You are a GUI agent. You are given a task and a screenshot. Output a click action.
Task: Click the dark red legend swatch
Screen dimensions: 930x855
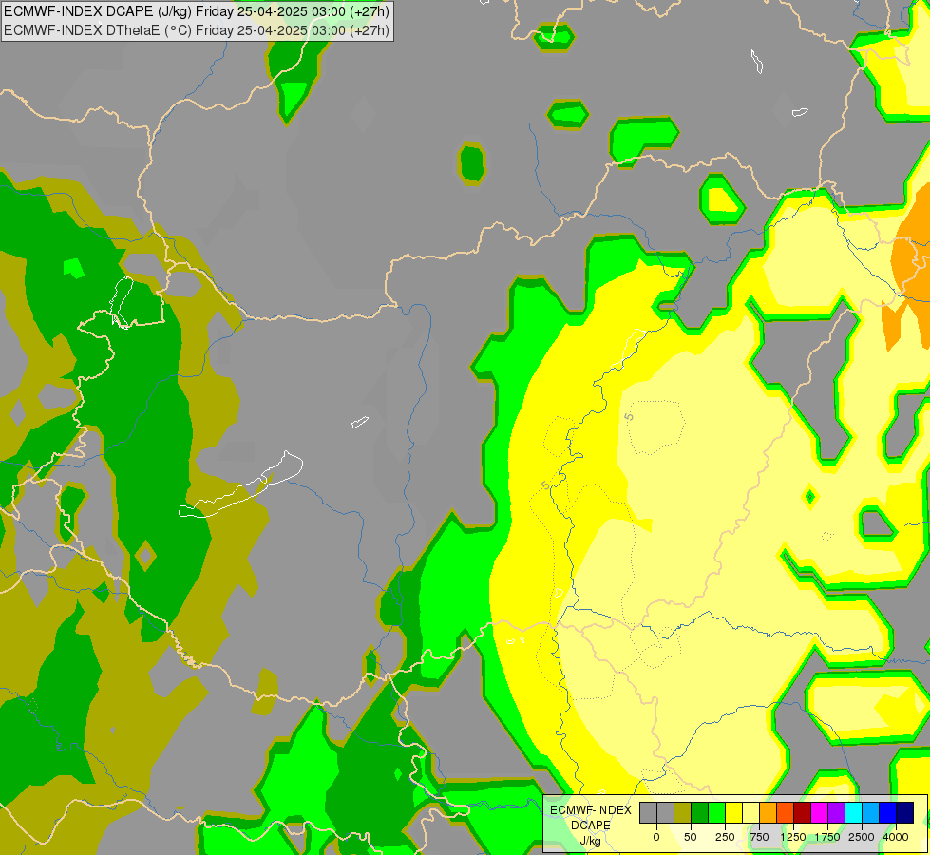pyautogui.click(x=803, y=813)
